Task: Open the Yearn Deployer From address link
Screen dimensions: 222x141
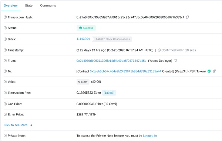Action: pyautogui.click(x=111, y=61)
